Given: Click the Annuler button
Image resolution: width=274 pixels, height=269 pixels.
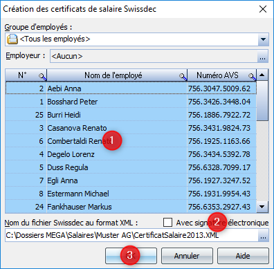Looking at the screenshot, I should click(x=187, y=256).
